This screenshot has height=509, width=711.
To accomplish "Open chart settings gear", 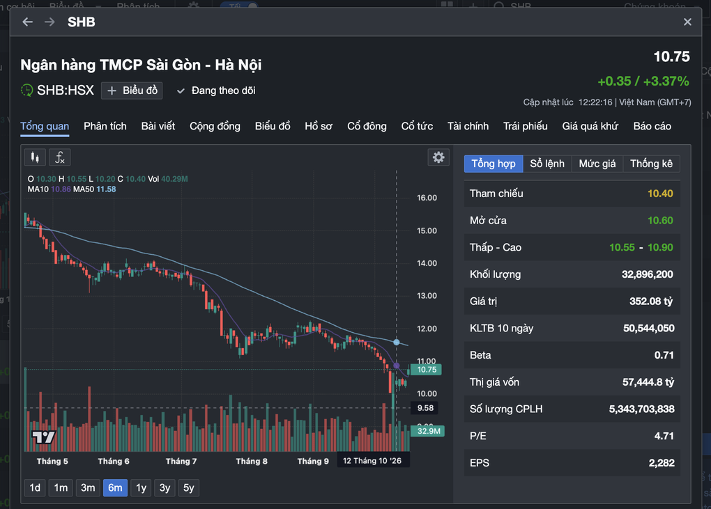I will pos(438,157).
